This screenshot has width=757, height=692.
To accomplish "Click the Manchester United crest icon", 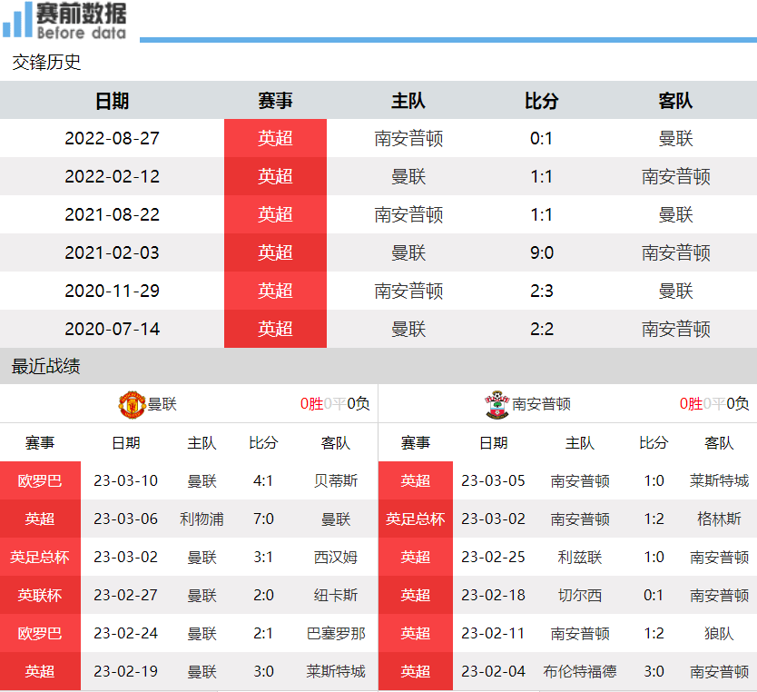I will pyautogui.click(x=132, y=405).
